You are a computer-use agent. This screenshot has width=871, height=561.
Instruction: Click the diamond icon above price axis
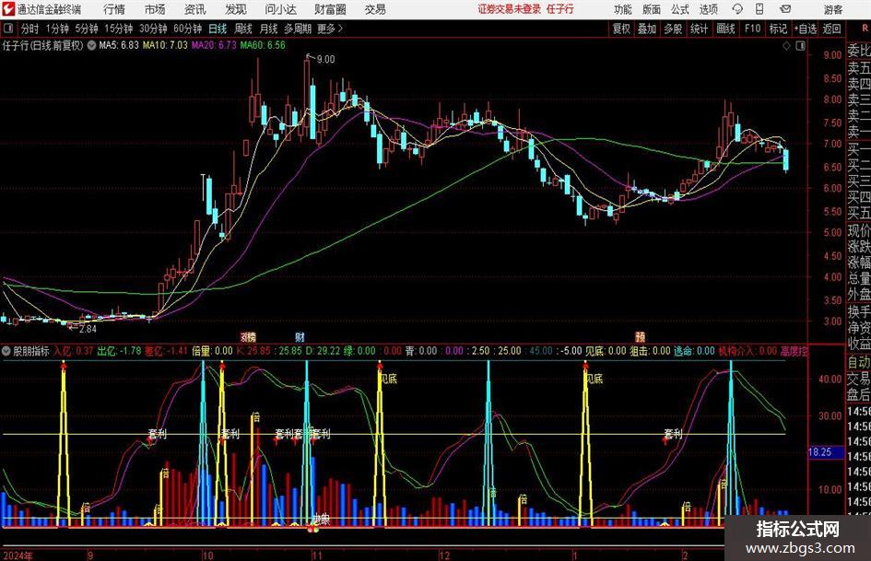[x=786, y=46]
